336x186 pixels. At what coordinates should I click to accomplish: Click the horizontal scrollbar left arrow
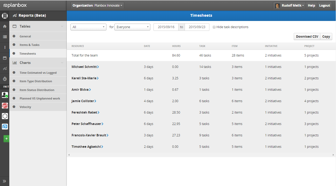[69, 155]
